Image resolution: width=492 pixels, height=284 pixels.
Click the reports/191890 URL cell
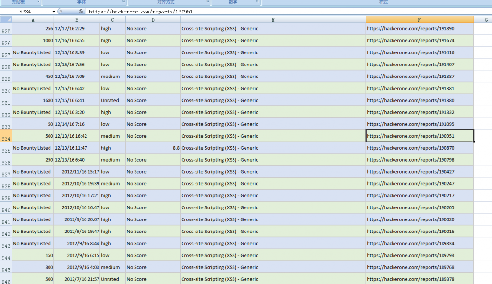[x=419, y=28]
